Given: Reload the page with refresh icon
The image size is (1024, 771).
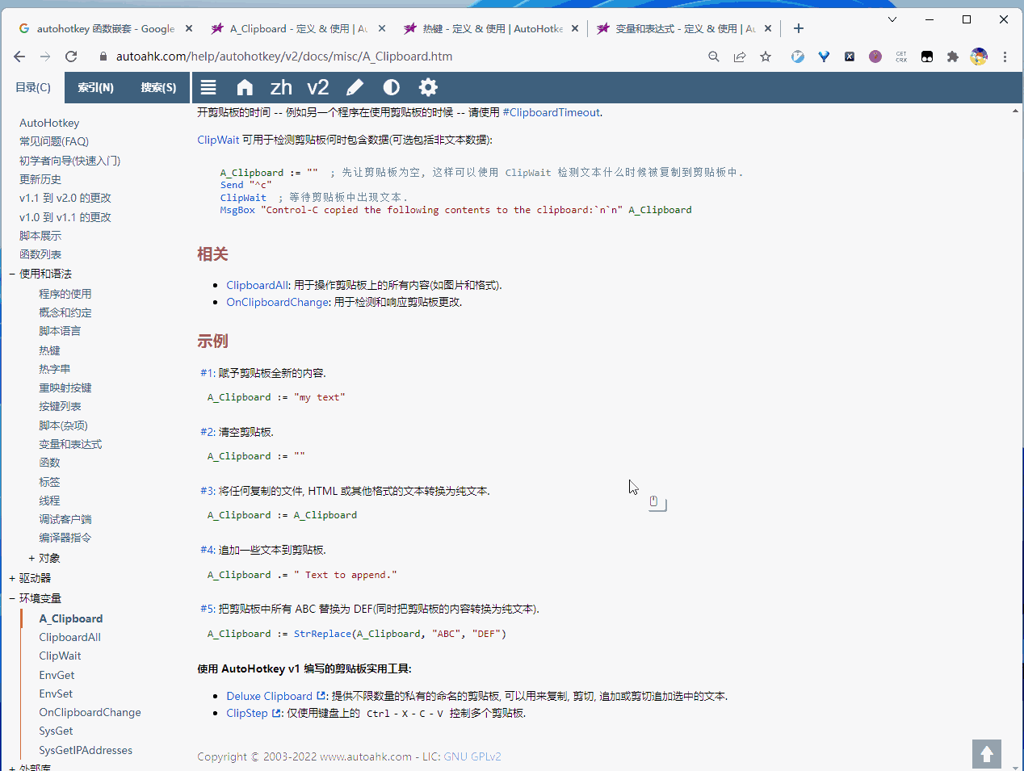Looking at the screenshot, I should [x=71, y=57].
